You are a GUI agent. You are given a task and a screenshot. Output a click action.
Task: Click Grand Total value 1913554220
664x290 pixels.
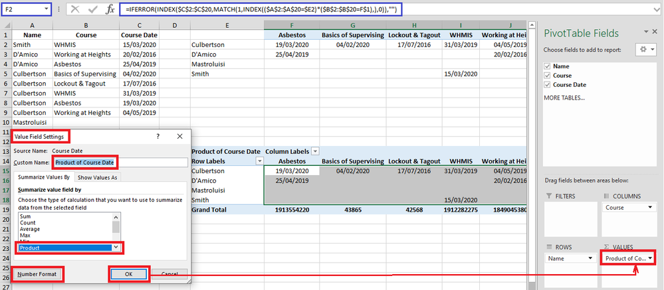click(x=292, y=210)
